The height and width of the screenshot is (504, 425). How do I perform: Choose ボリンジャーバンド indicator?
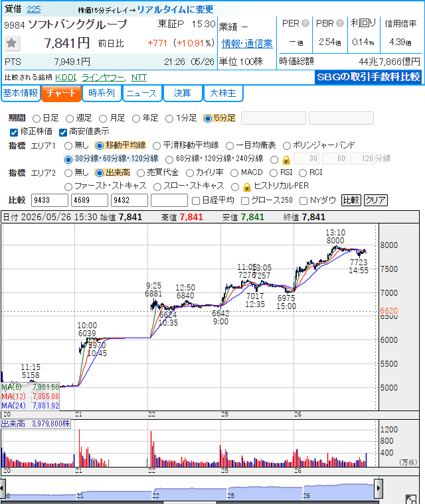(x=287, y=146)
